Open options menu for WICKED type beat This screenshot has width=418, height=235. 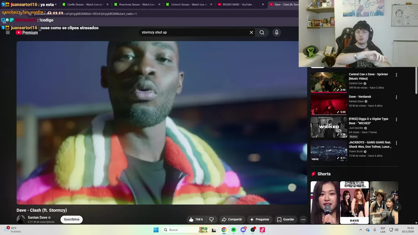coord(396,119)
